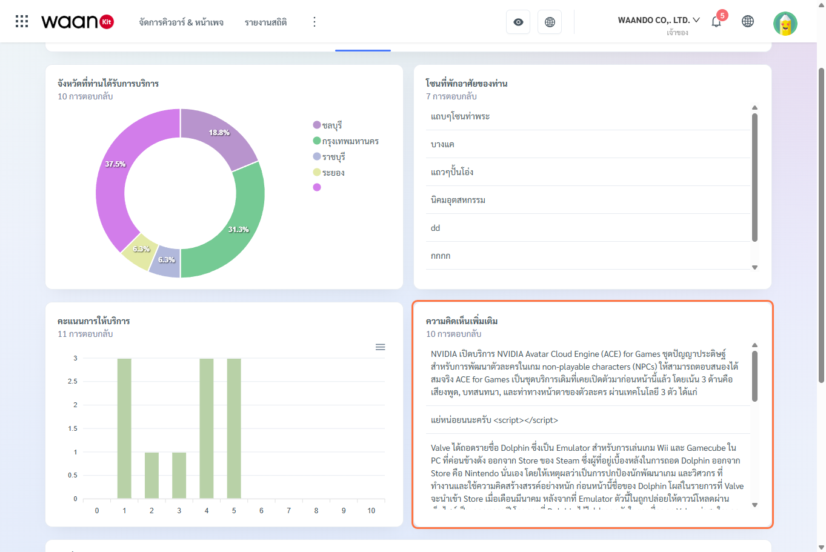
Task: Open the vertical three-dot more menu
Action: [x=314, y=22]
